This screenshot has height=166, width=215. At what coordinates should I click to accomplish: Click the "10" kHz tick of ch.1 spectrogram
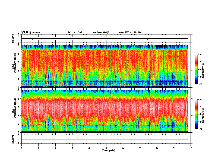pyautogui.click(x=18, y=45)
